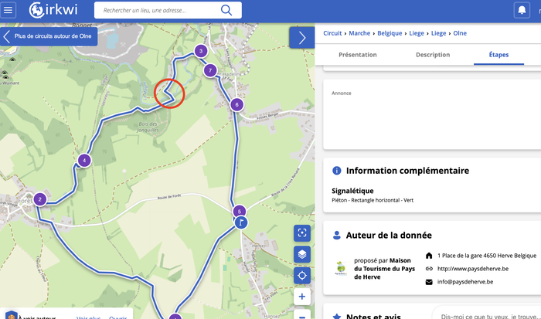This screenshot has height=319, width=541.
Task: Go back to circuits around Olne
Action: [x=49, y=36]
